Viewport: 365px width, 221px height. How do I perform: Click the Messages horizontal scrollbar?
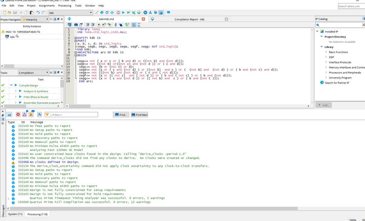[154, 209]
